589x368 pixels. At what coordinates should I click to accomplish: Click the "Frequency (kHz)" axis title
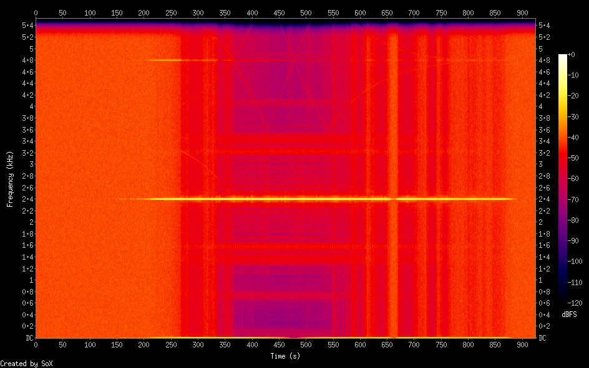(10, 179)
